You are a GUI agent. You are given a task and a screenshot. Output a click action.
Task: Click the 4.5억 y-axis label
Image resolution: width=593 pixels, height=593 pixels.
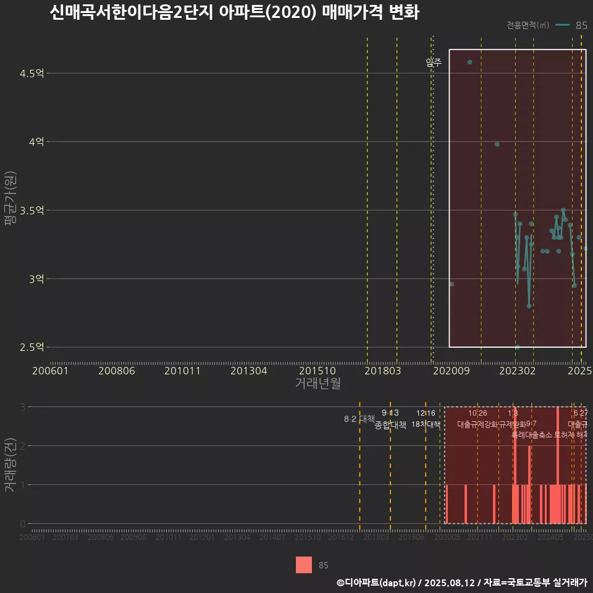[32, 74]
